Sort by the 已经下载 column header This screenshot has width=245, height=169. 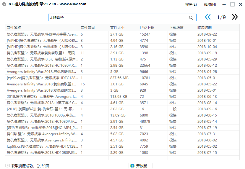147,28
